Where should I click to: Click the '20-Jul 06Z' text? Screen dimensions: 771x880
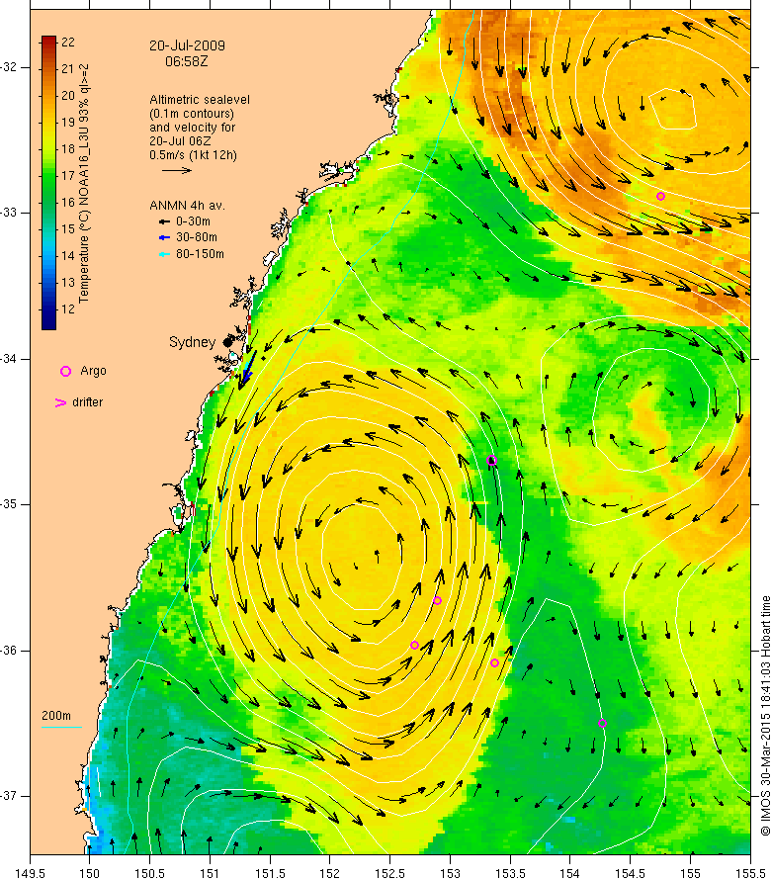click(x=180, y=141)
